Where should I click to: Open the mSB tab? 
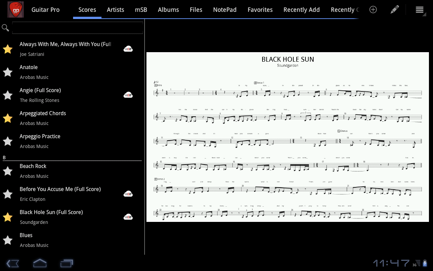click(x=141, y=9)
